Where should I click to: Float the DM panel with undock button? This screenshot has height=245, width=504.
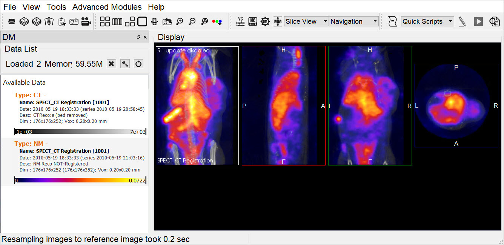[138, 37]
